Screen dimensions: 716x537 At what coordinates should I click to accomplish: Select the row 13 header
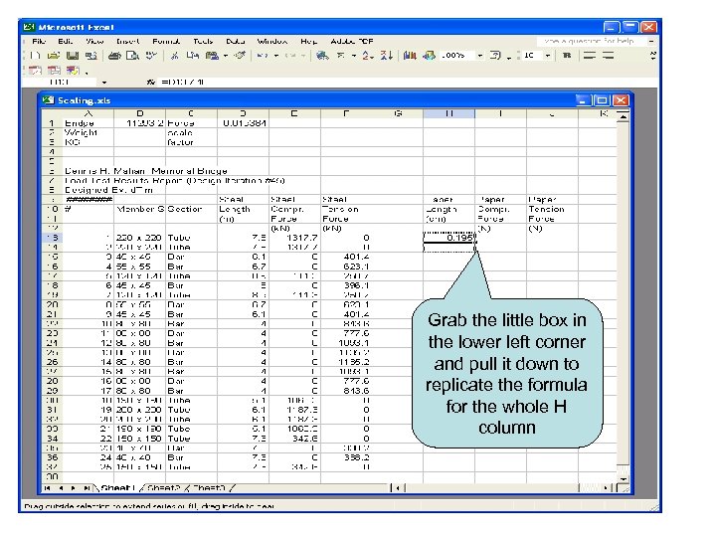coord(52,238)
